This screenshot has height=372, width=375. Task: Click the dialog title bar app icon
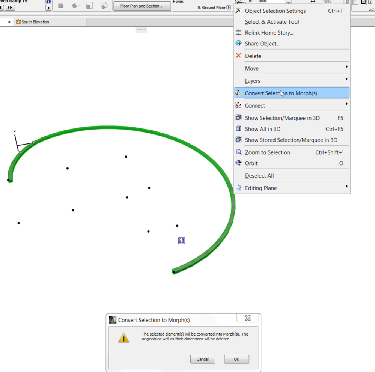click(113, 320)
